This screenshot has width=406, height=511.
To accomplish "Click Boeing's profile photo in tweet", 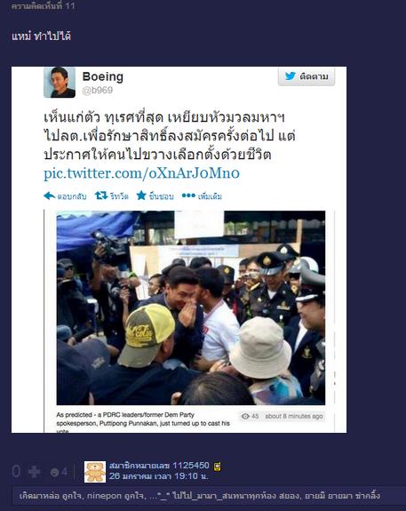I will (x=60, y=83).
